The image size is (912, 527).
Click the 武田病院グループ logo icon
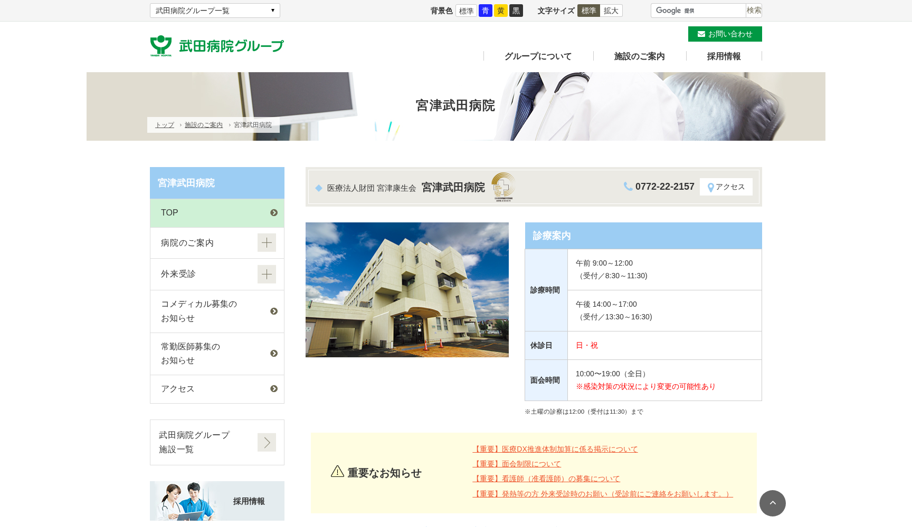pyautogui.click(x=160, y=45)
